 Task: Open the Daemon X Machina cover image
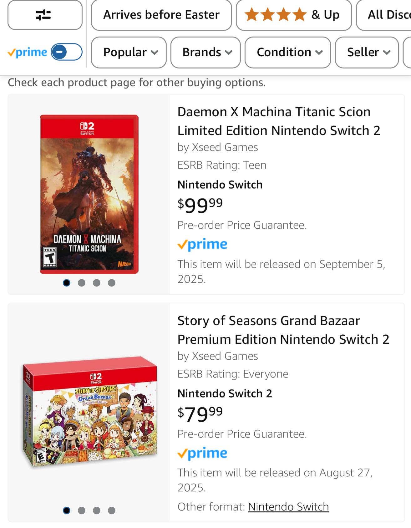point(89,194)
